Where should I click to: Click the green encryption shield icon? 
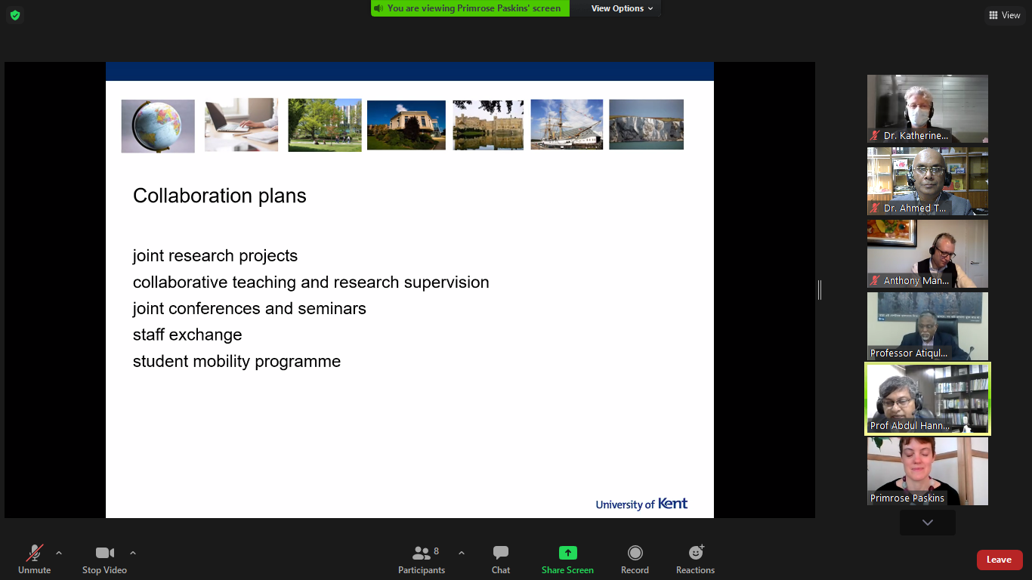point(15,15)
